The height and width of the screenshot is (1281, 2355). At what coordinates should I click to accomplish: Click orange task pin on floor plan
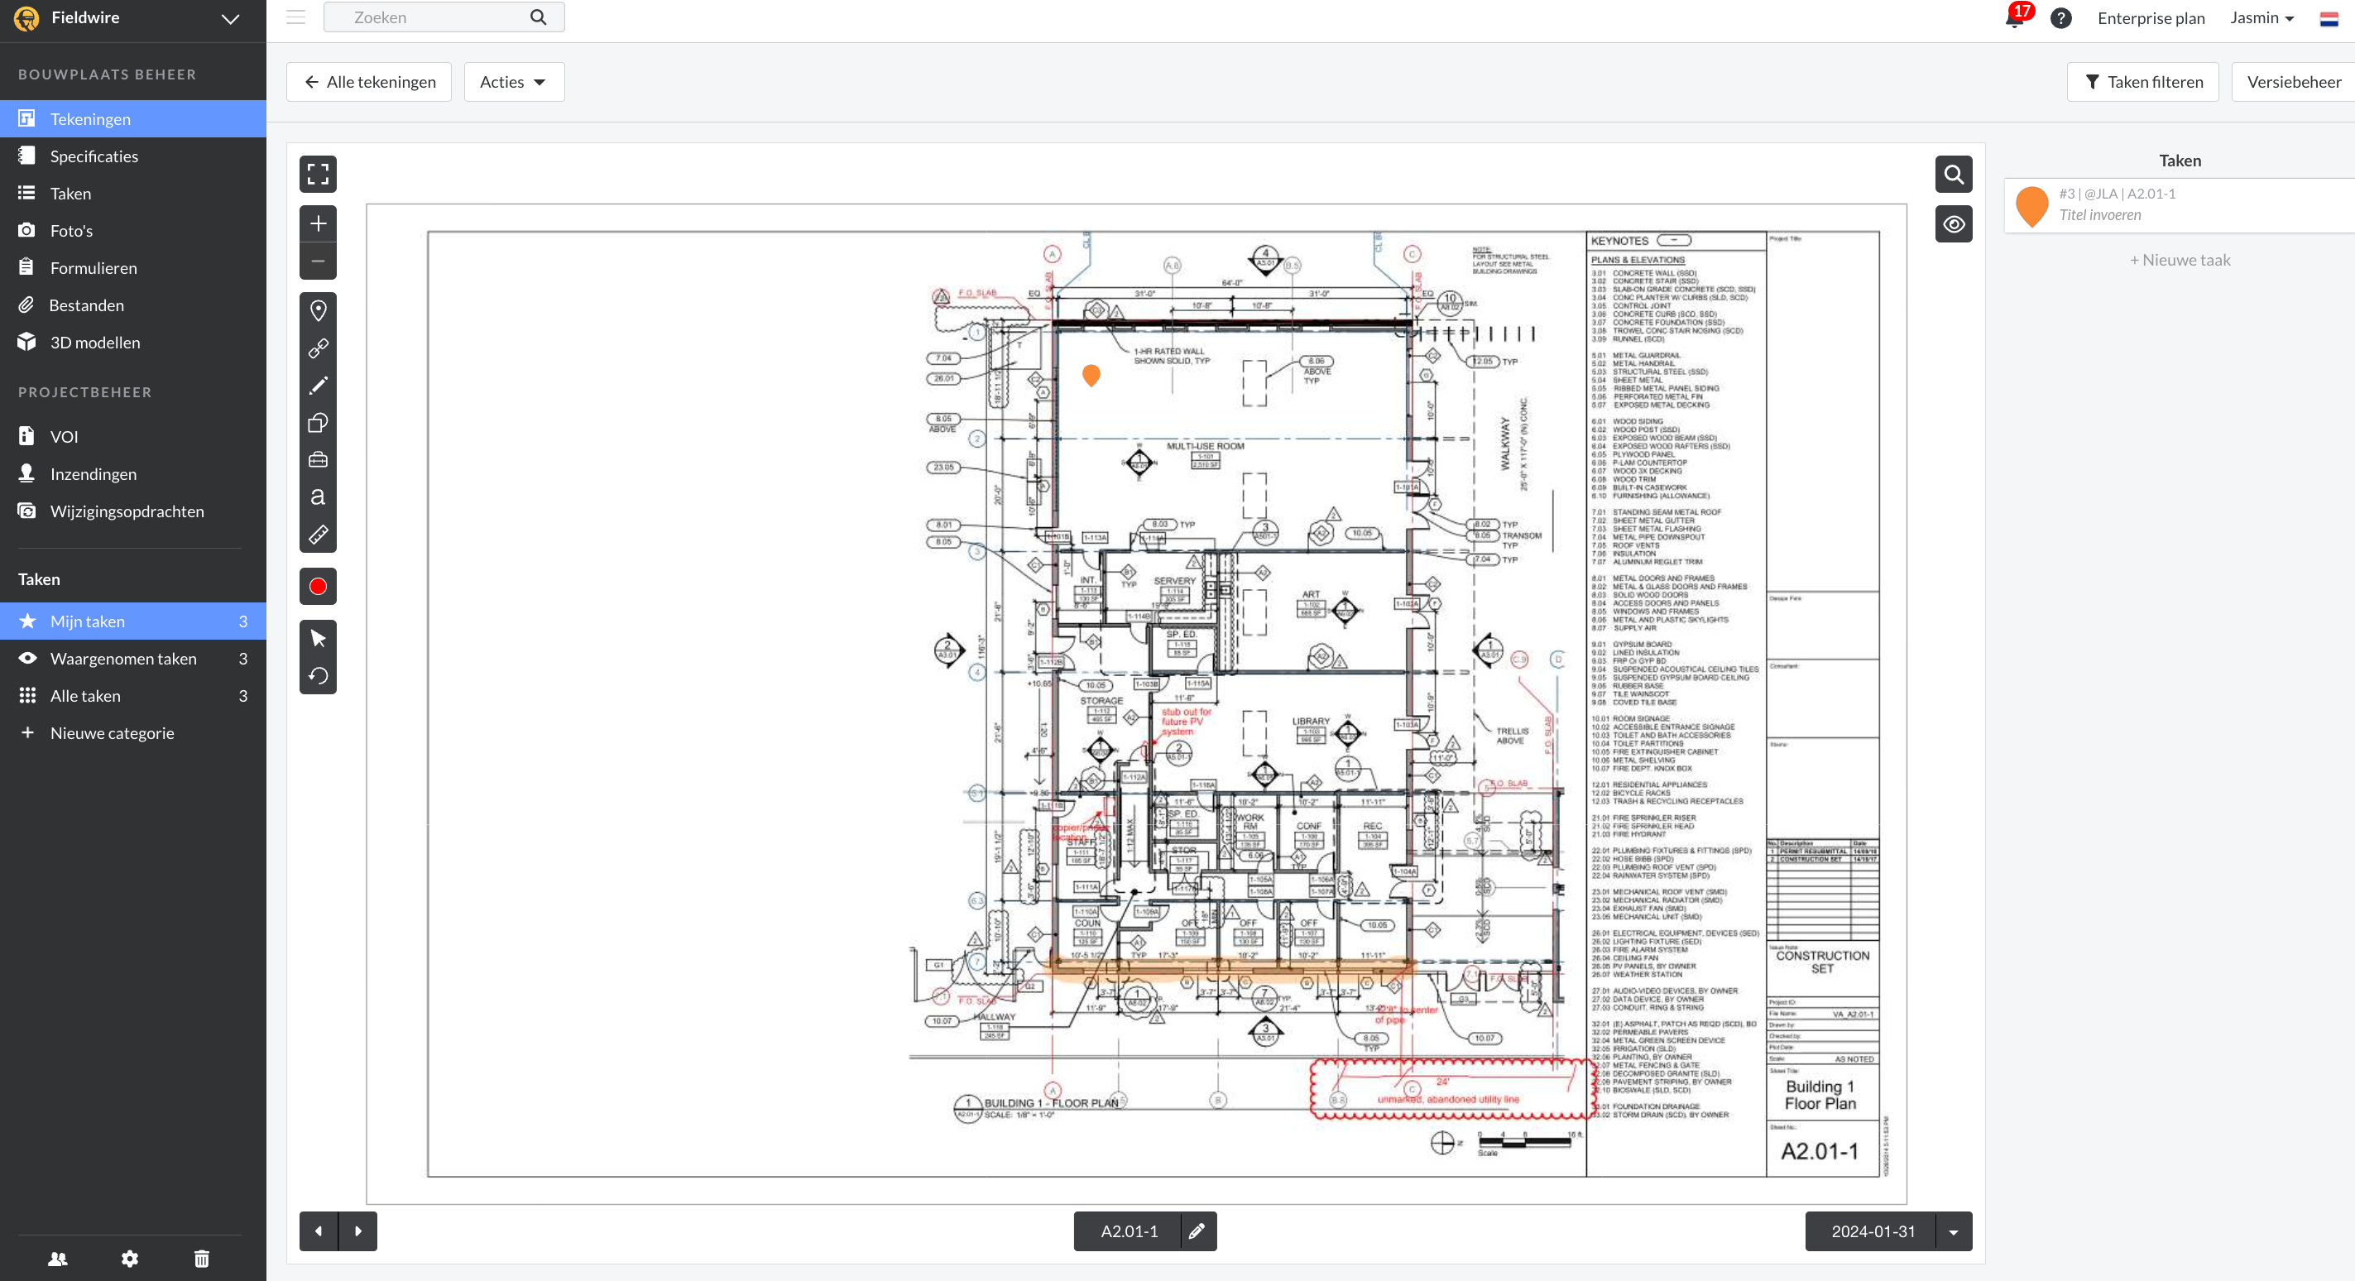[1091, 375]
